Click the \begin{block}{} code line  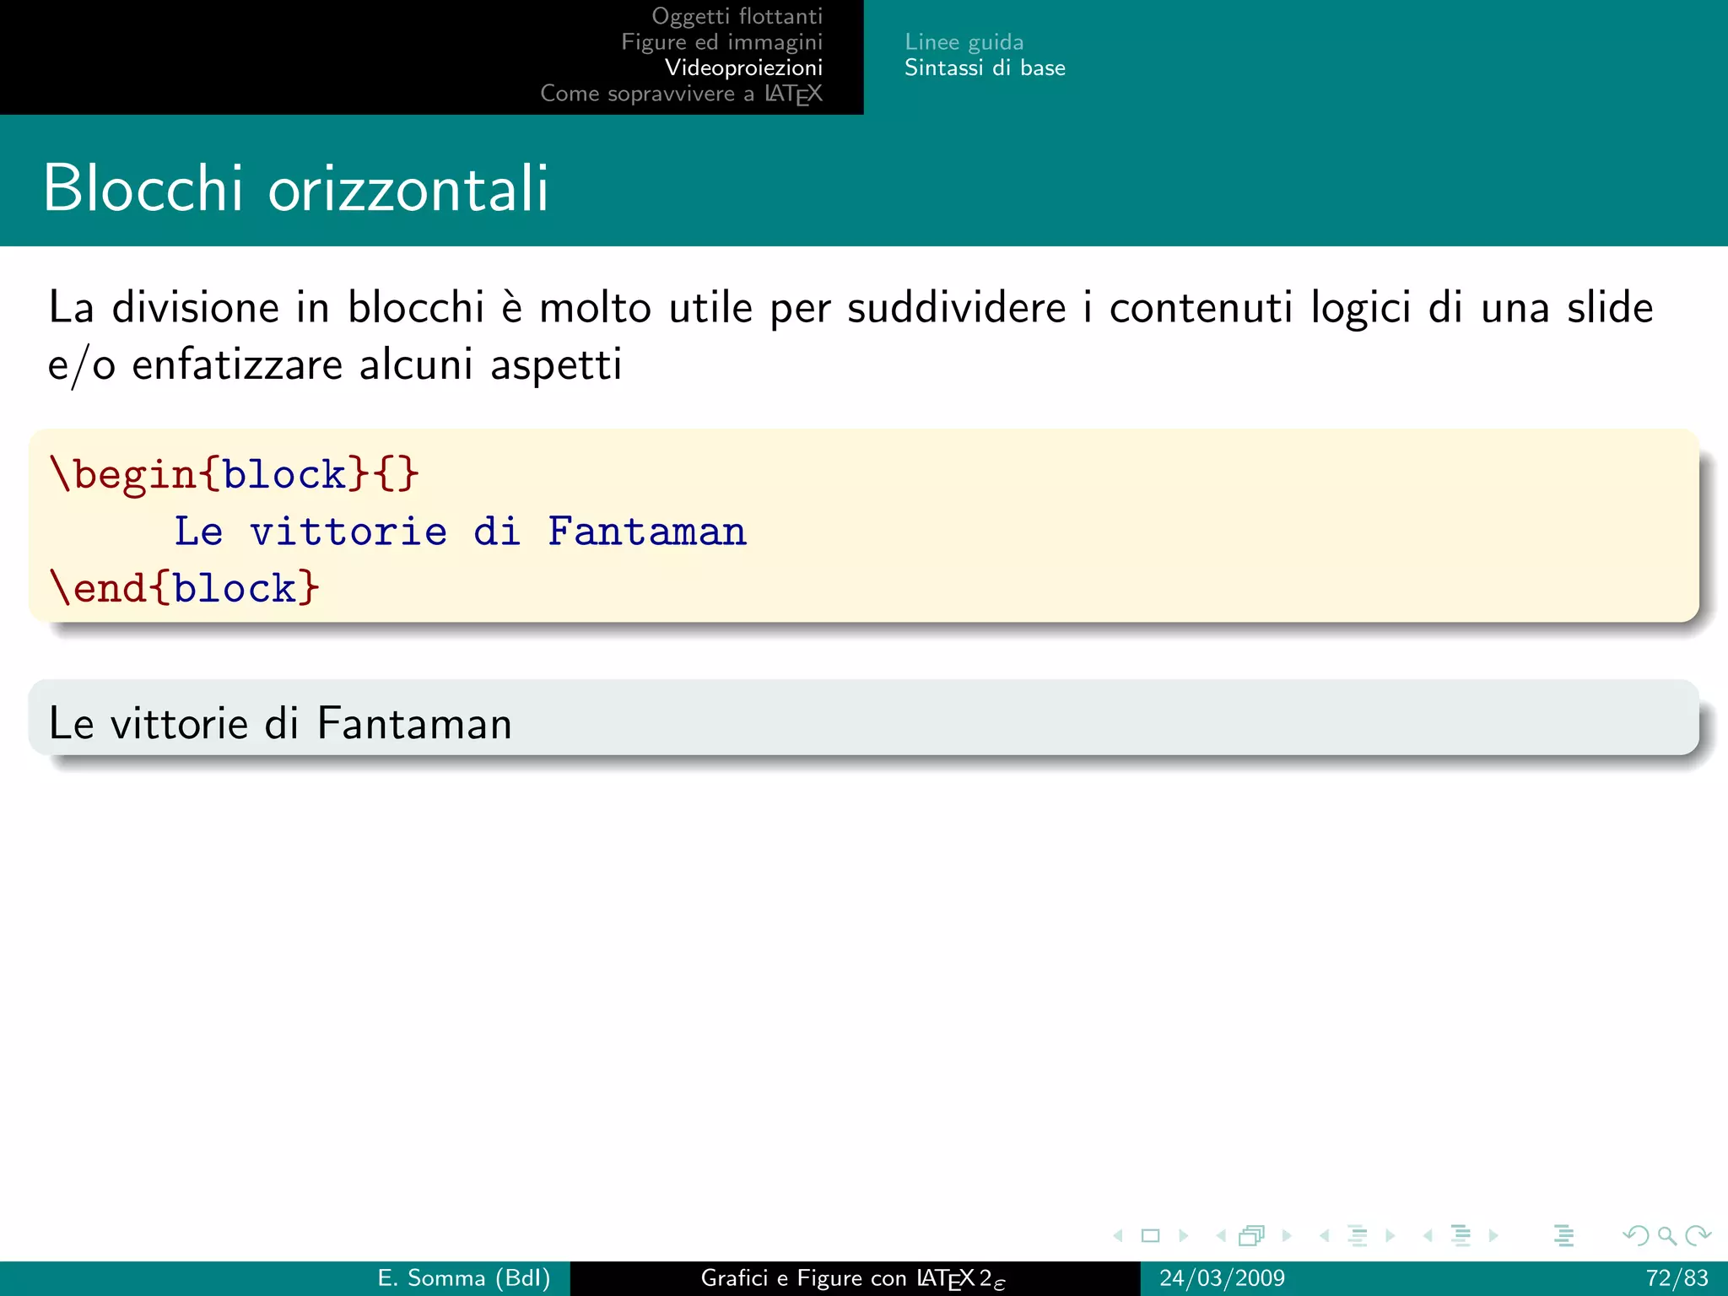click(x=234, y=474)
